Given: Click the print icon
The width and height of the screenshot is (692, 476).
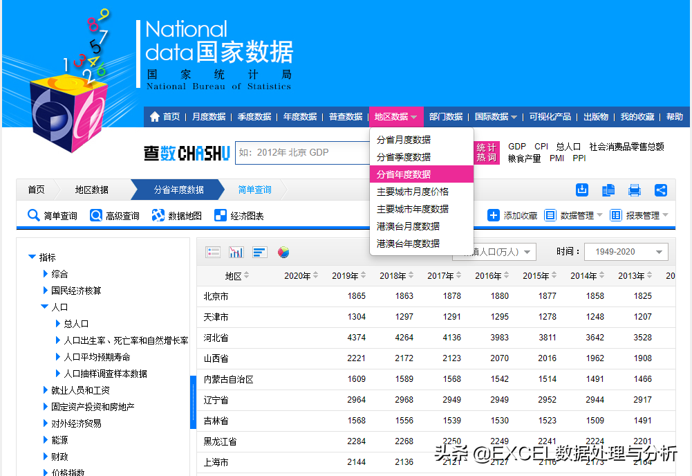Looking at the screenshot, I should (635, 190).
